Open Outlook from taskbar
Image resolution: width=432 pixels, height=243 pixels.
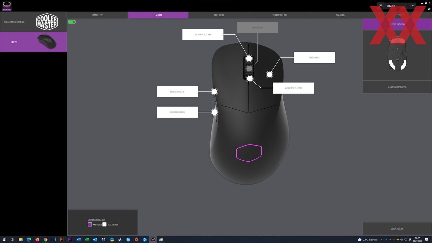pos(95,240)
